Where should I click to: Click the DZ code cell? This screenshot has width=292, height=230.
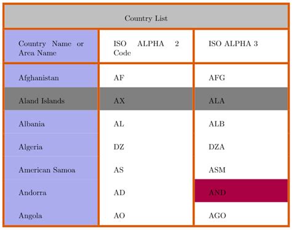[x=146, y=145]
